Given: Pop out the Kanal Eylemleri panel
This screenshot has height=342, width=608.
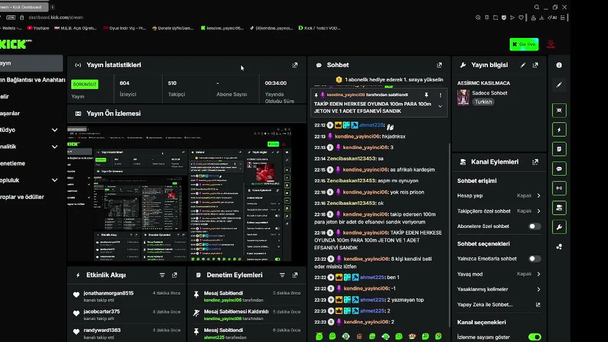Looking at the screenshot, I should (535, 162).
